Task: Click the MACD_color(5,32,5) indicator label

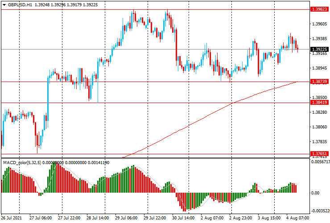Action: pyautogui.click(x=22, y=162)
